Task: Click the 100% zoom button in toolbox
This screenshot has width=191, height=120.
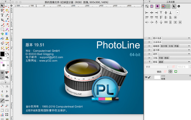Action: tap(7, 101)
